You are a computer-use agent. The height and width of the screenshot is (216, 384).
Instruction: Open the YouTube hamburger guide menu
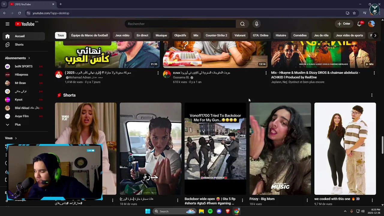7,24
